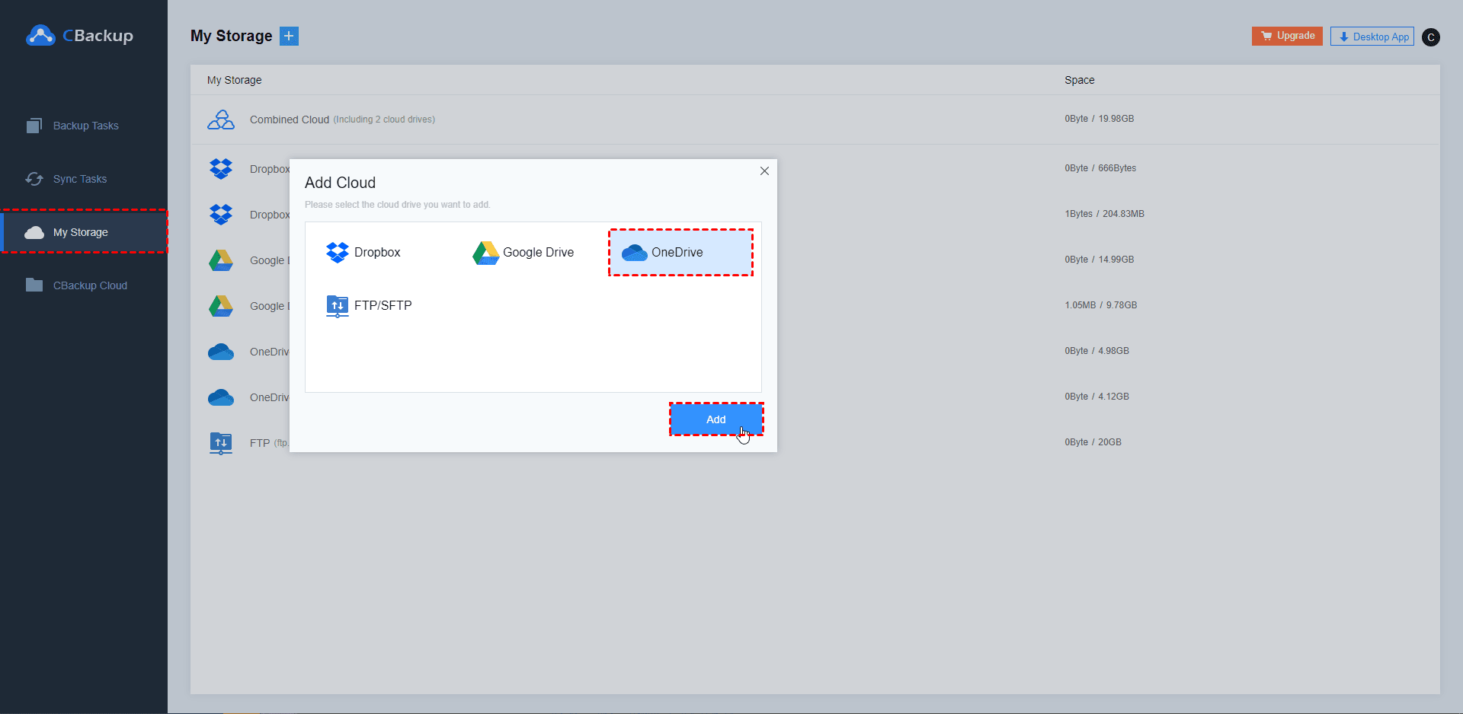The width and height of the screenshot is (1463, 714).
Task: Open the Combined Cloud storage row
Action: [x=815, y=120]
